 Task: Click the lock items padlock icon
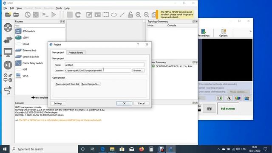pos(130,14)
